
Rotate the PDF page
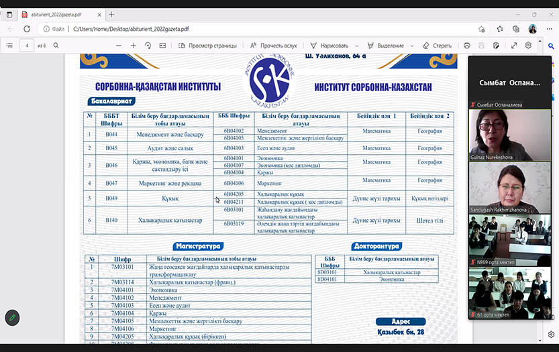[148, 46]
